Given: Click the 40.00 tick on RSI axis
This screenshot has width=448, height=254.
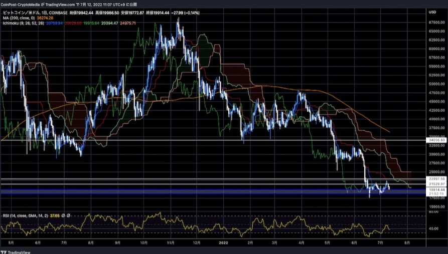Looking at the screenshot, I should click(x=434, y=228).
